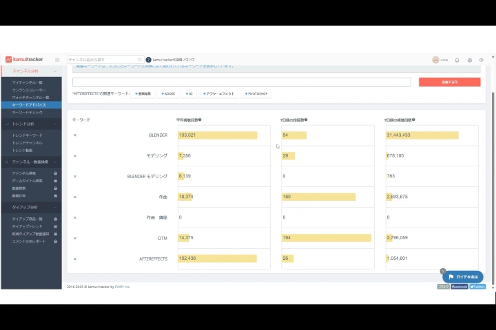The image size is (496, 330).
Task: Click the magnifier icon in channel search box
Action: coord(140,59)
